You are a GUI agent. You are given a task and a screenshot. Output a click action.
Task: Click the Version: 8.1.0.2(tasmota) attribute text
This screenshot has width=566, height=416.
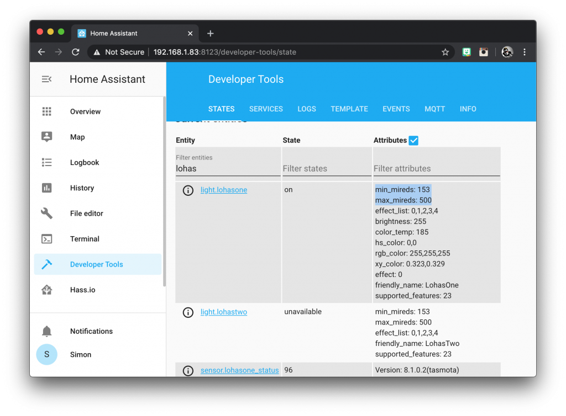coord(417,370)
